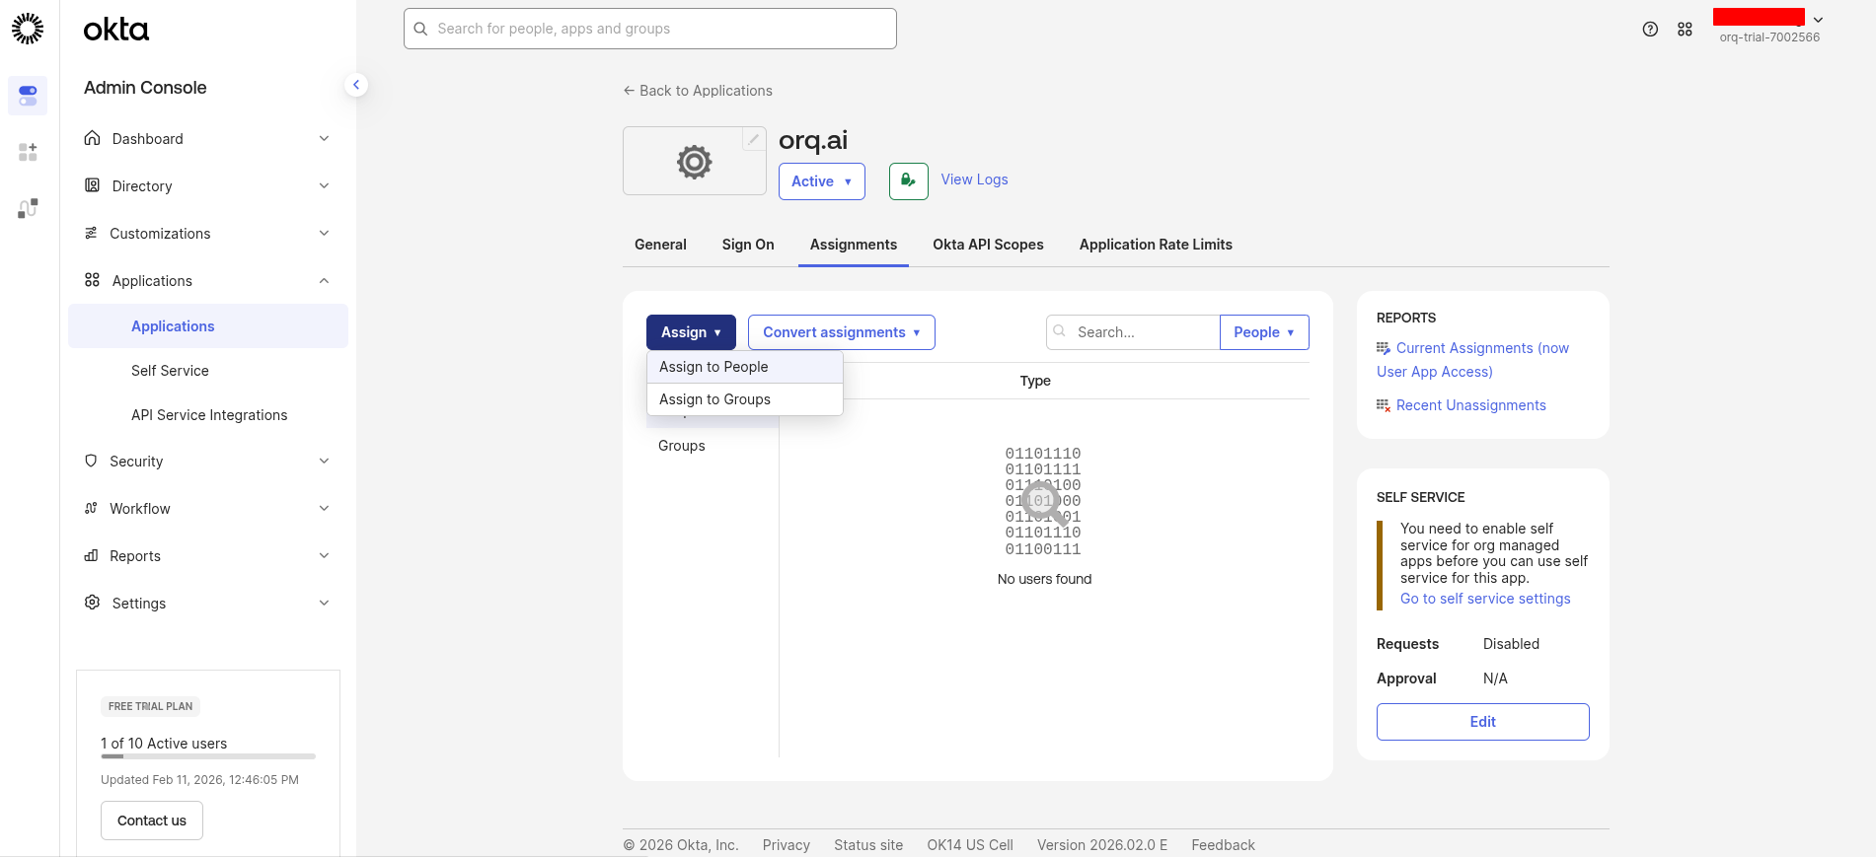
Task: Click the Applications grid icon in sidebar
Action: pos(92,280)
